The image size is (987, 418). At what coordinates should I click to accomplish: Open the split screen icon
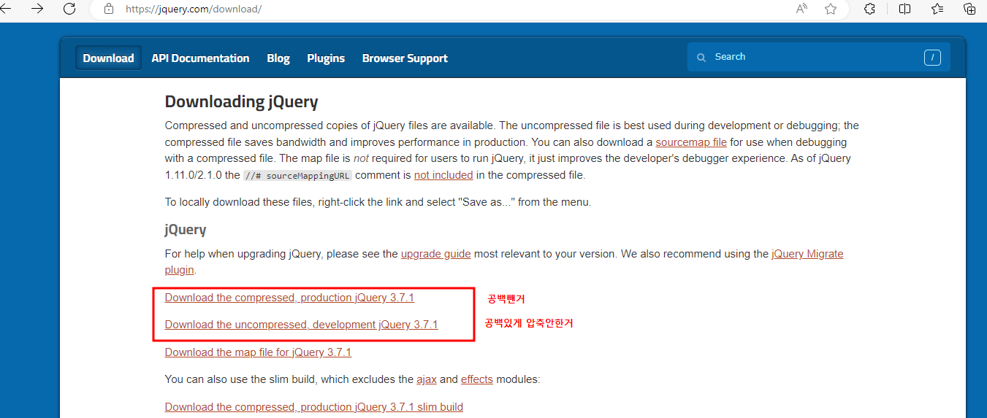click(x=904, y=9)
